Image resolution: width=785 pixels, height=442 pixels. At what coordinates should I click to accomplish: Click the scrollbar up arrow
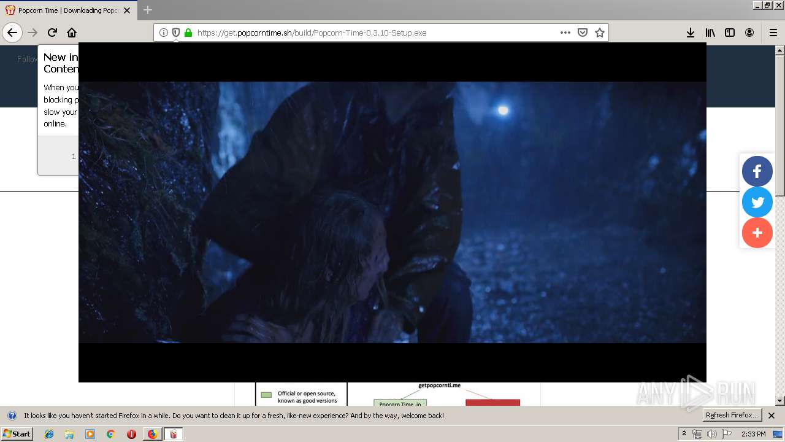tap(780, 50)
